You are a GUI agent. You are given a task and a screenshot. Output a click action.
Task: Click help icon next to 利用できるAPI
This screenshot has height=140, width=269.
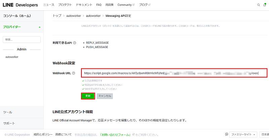[74, 43]
